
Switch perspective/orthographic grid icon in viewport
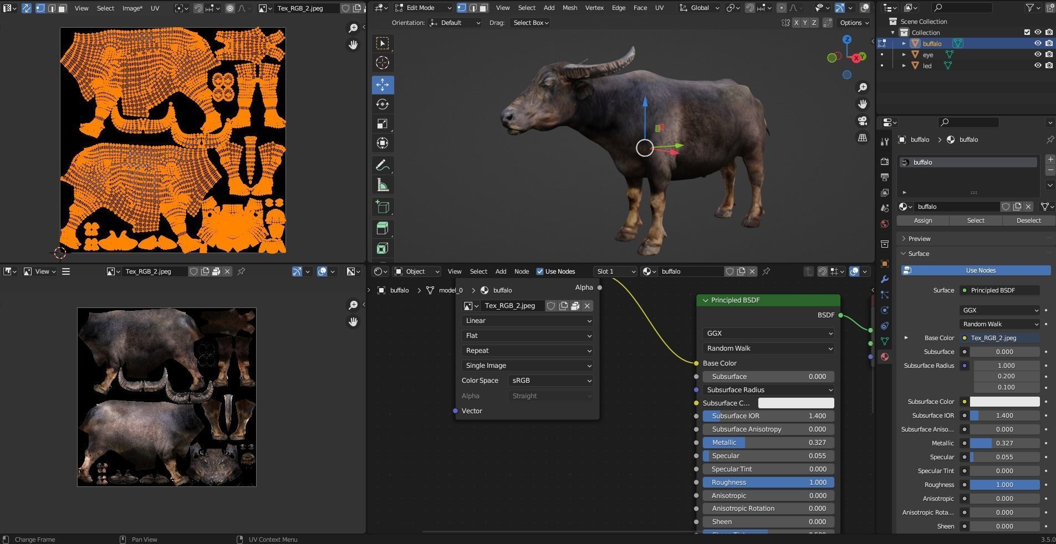coord(863,137)
